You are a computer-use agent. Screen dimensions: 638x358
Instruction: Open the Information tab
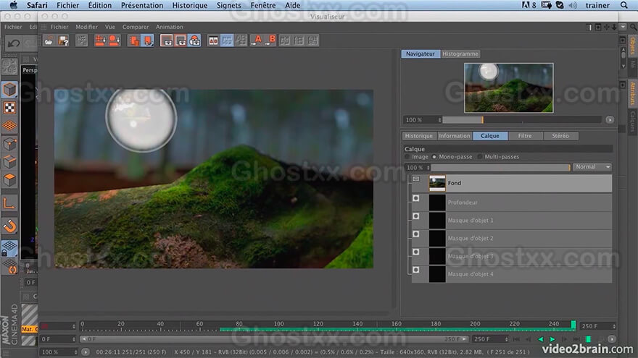click(455, 136)
